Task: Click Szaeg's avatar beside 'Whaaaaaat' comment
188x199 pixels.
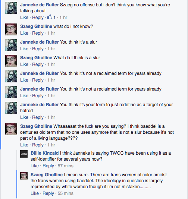Action: tap(11, 129)
